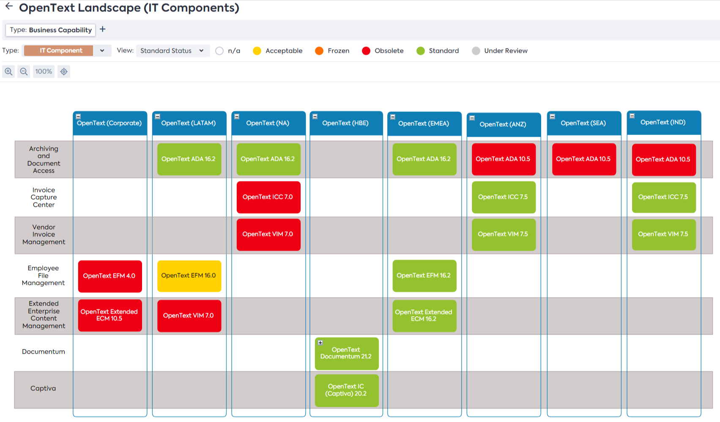Open the OpenText ICC 7.5 card under ANZ
This screenshot has height=422, width=720.
click(504, 197)
